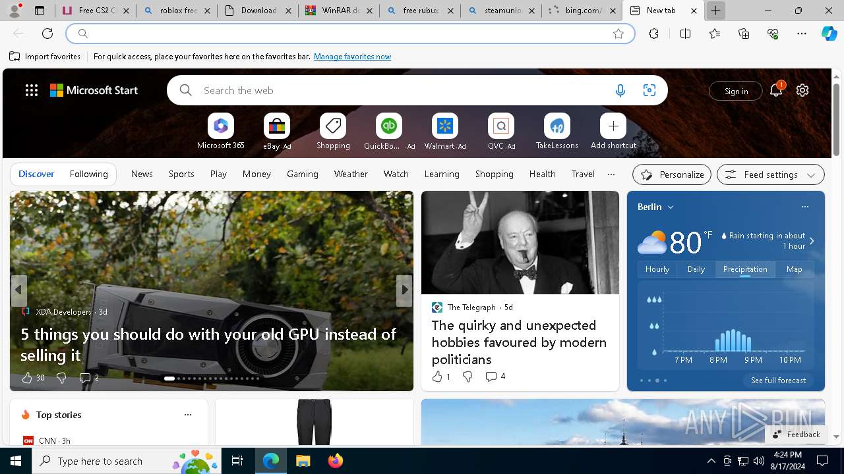Click the voice search microphone icon
Screen dimensions: 844x474
point(620,91)
